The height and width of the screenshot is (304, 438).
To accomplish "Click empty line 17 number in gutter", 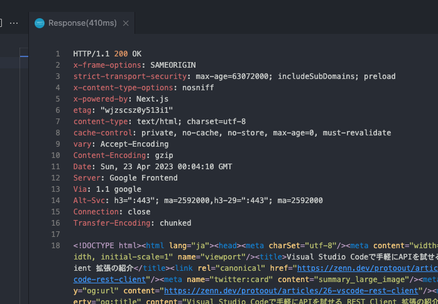I will pos(55,234).
